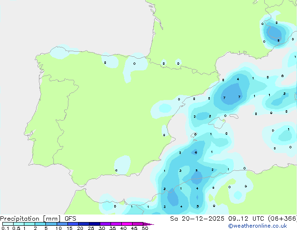Pick the legend swatch between 15 and 20
This screenshot has width=297, height=230.
pyautogui.click(x=73, y=224)
